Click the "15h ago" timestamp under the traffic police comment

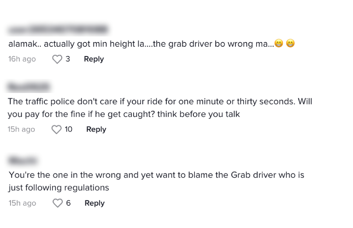pyautogui.click(x=21, y=130)
